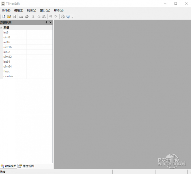Click the Save floppy disk icon

coord(14,17)
